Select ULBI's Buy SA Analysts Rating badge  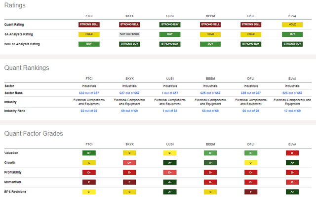(x=170, y=34)
